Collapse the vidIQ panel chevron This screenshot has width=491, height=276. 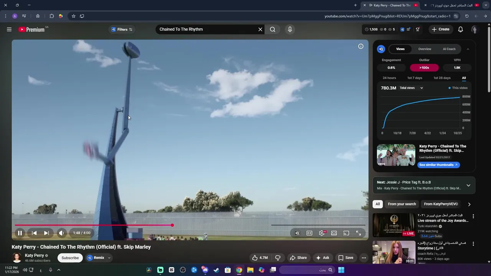(x=468, y=49)
